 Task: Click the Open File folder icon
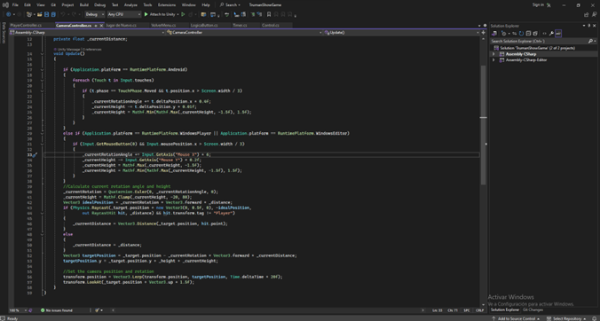[x=39, y=14]
